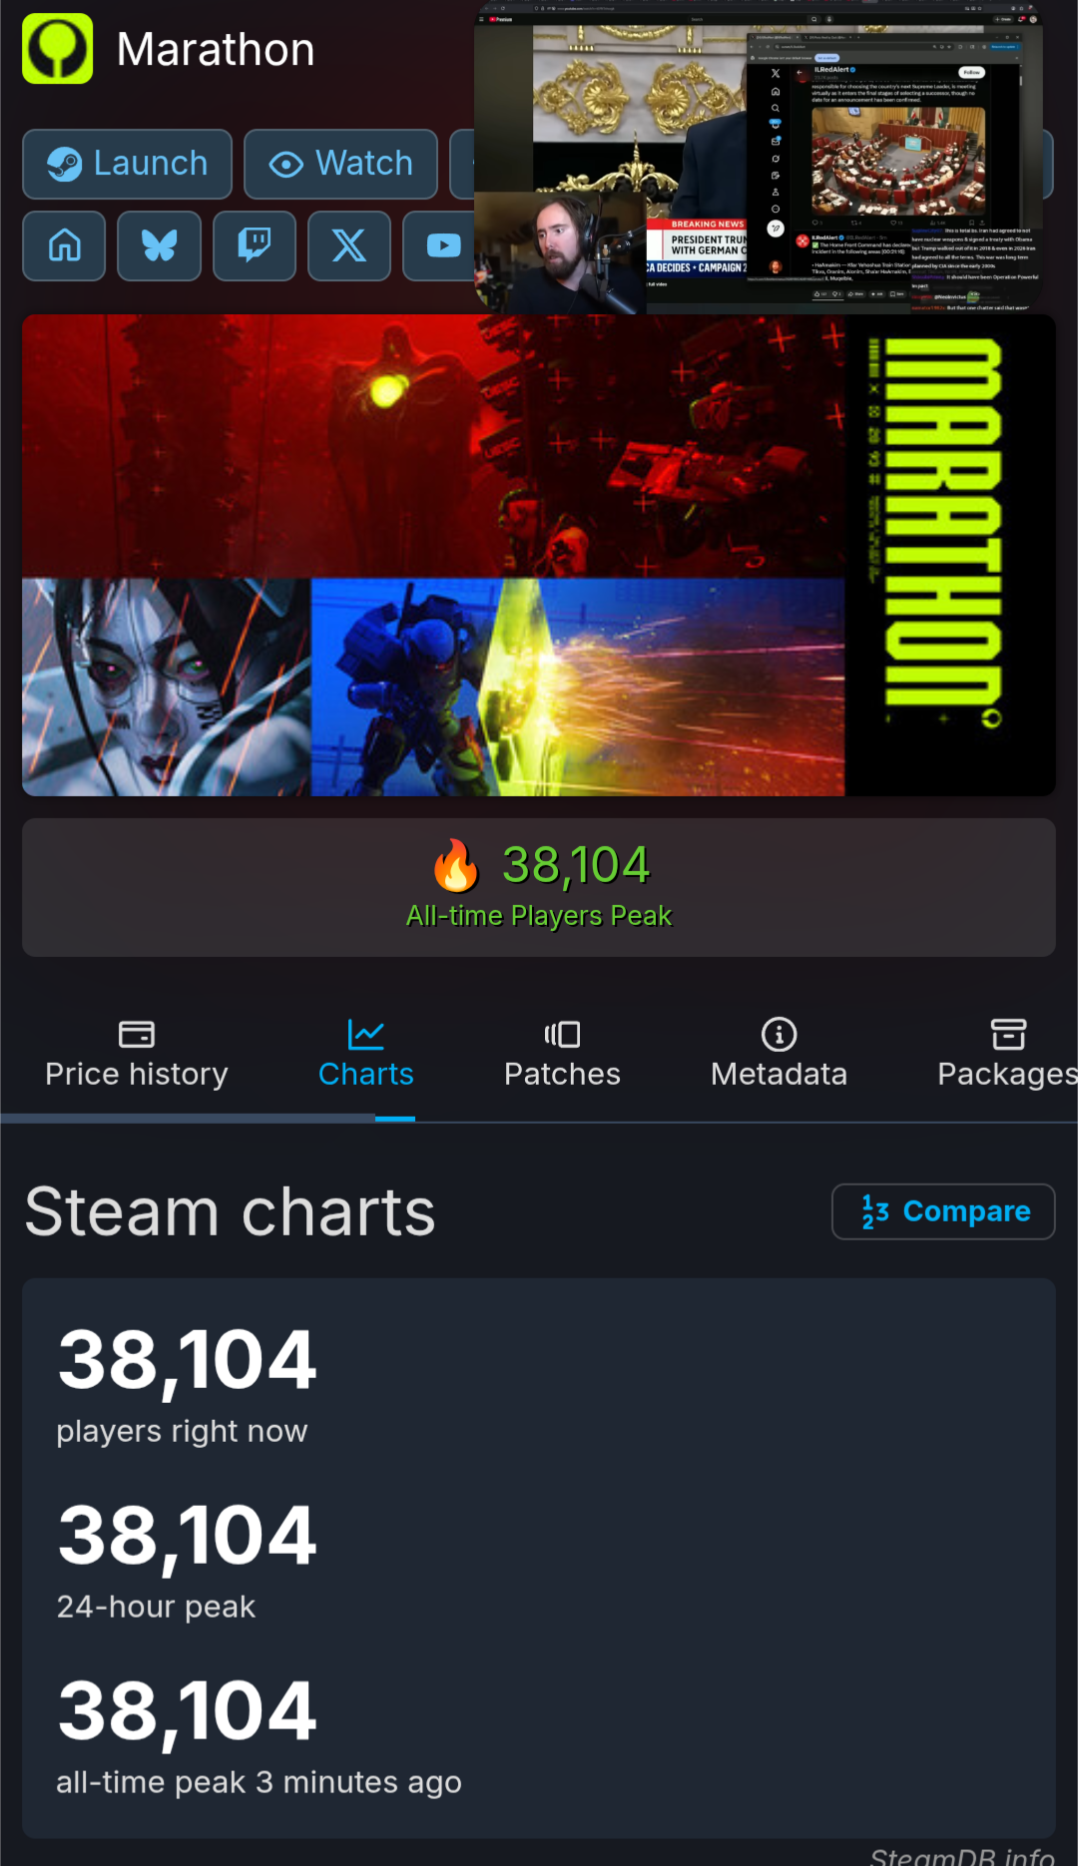This screenshot has height=1866, width=1078.
Task: Click the floating video stream overlay
Action: point(759,157)
